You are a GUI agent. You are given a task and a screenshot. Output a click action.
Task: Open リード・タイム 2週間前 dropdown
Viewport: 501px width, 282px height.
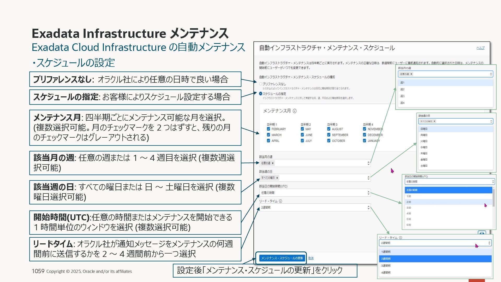coord(368,208)
